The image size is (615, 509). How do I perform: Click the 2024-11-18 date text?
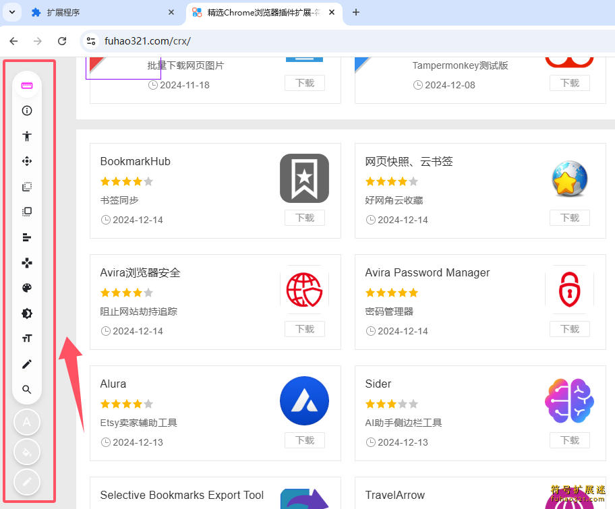click(x=185, y=85)
